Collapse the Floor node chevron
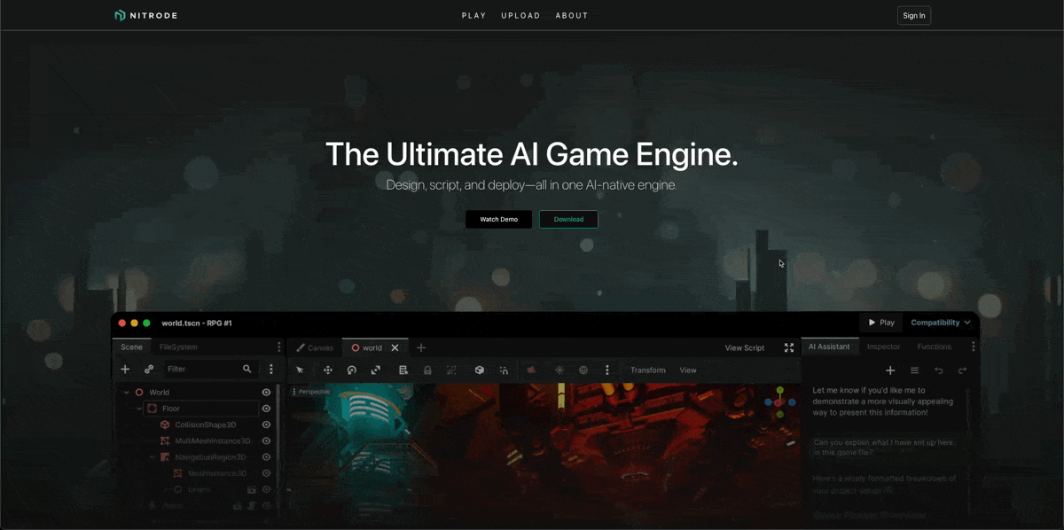The image size is (1064, 530). 139,409
